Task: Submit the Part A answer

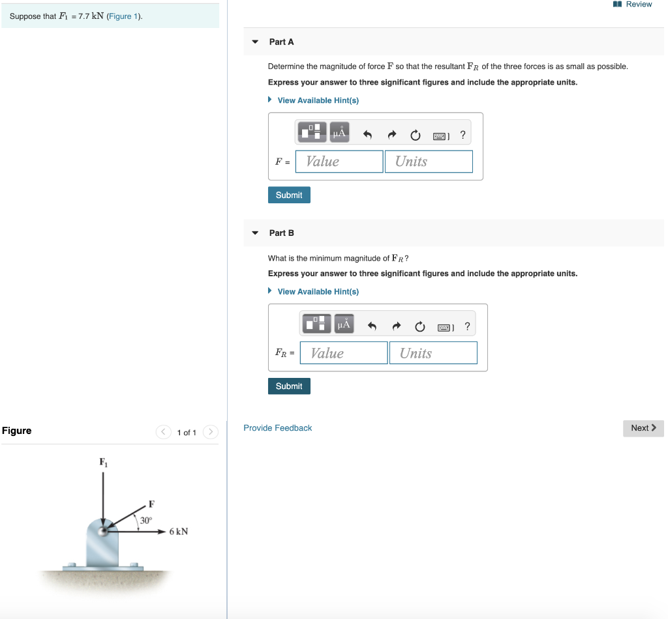Action: [288, 194]
